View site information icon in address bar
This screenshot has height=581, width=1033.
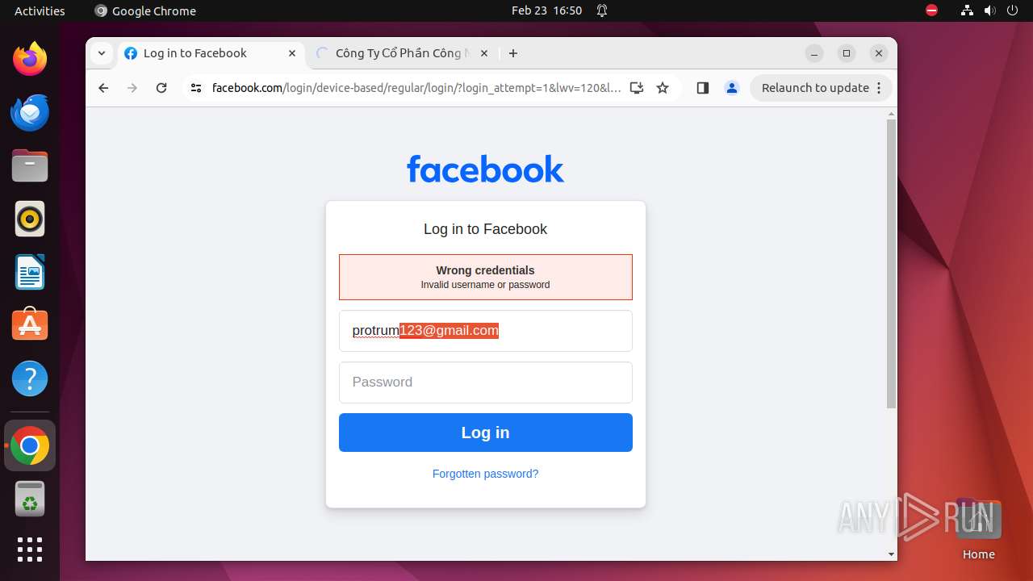click(x=196, y=88)
